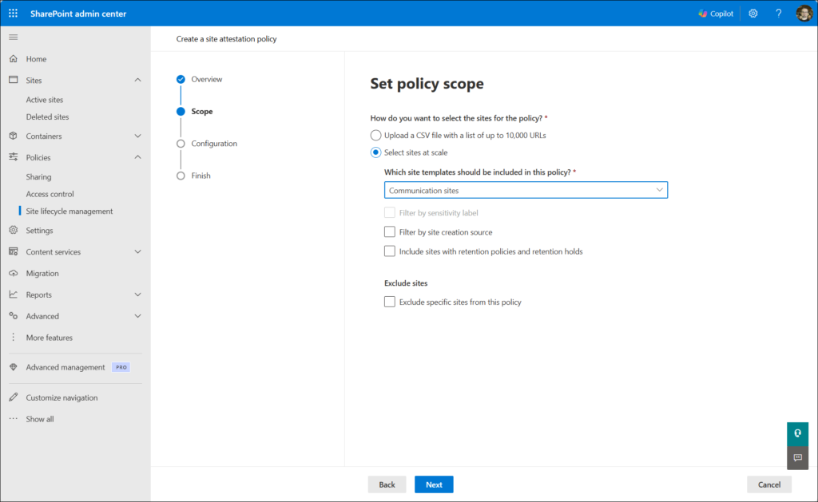Screen dimensions: 818x502
Task: Open the user profile avatar
Action: (x=804, y=14)
